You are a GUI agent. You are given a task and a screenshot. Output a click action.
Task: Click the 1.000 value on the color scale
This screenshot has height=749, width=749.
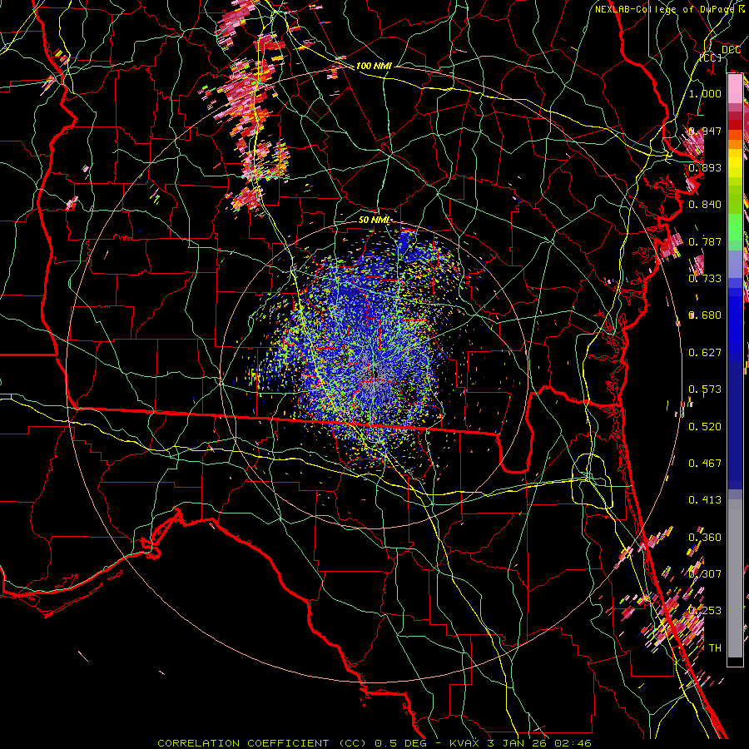(x=705, y=93)
